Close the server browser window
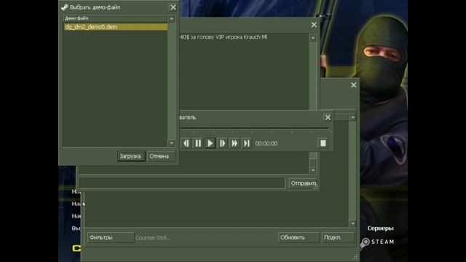The image size is (466, 262). point(353,85)
